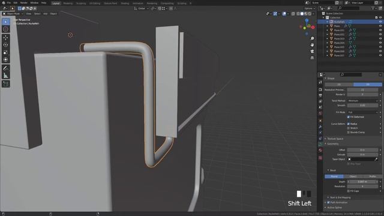Screen dimensions: 384x216
Task: Collapse the Geometry panel
Action: [x=332, y=144]
